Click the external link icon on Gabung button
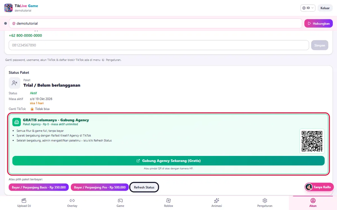 (x=138, y=161)
